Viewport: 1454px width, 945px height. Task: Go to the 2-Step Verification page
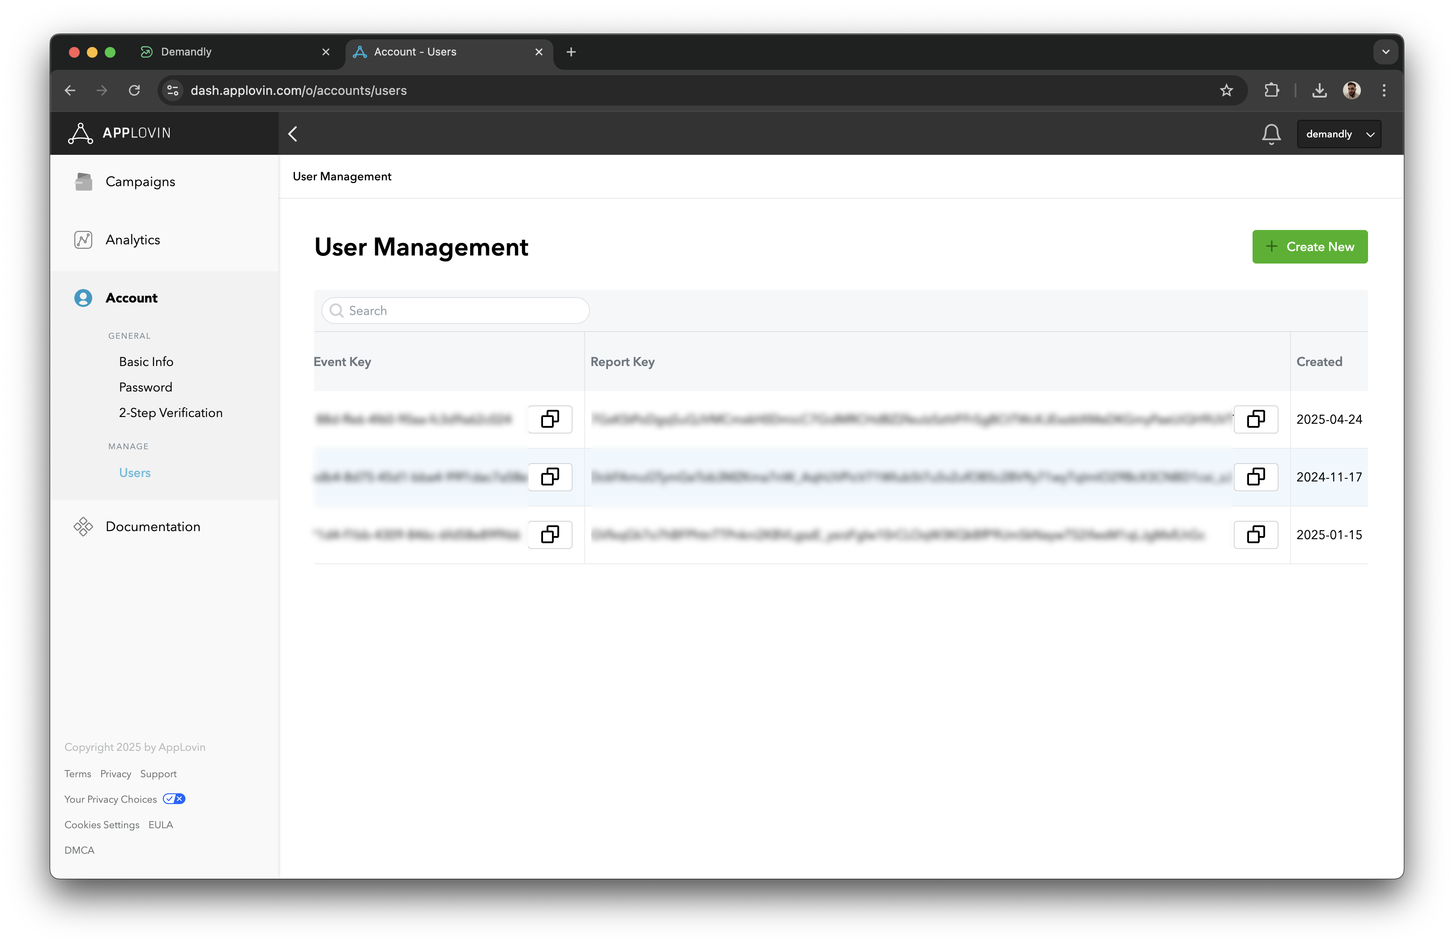[x=171, y=413]
